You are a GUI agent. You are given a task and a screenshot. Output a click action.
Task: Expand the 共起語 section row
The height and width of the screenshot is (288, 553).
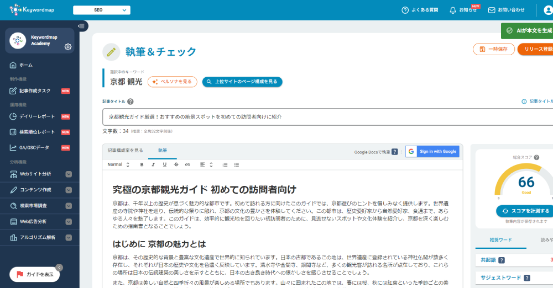pyautogui.click(x=514, y=260)
